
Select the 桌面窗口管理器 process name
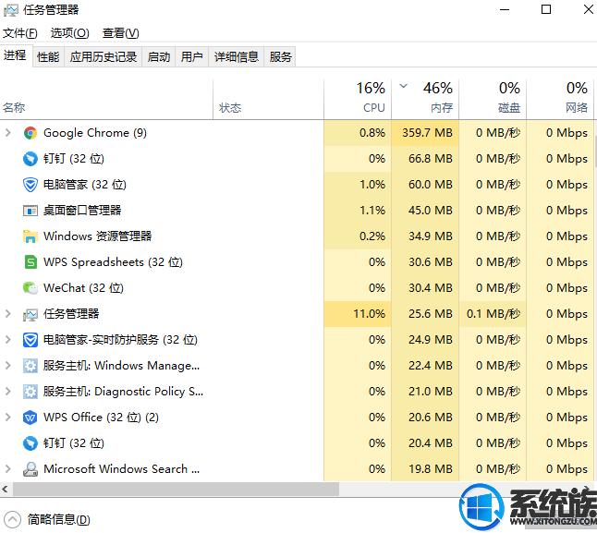pyautogui.click(x=82, y=211)
